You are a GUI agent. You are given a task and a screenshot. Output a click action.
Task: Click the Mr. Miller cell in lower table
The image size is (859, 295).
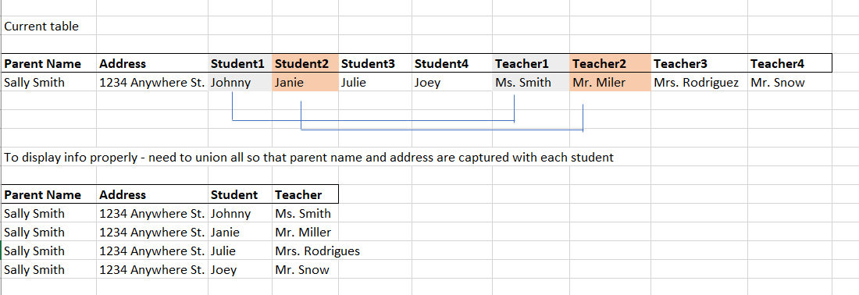click(305, 232)
